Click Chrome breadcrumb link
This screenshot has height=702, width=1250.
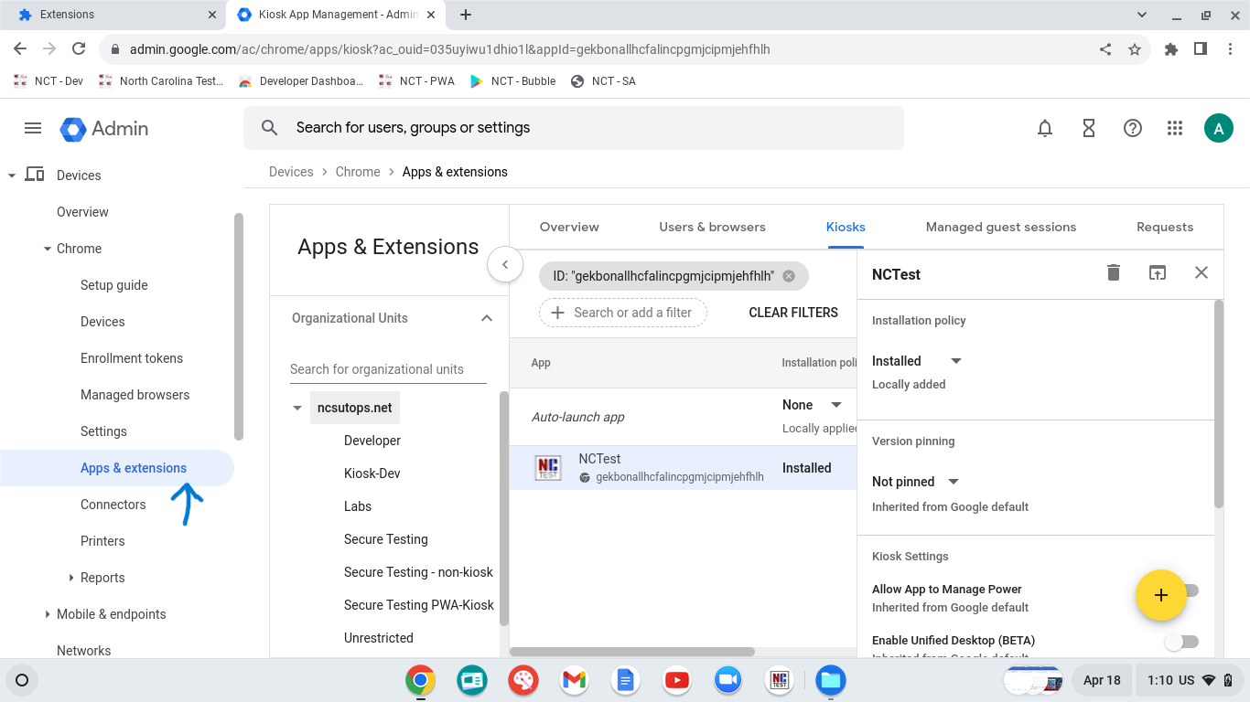358,172
